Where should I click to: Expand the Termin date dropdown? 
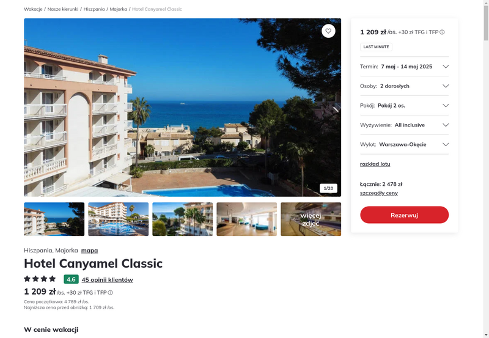(404, 67)
